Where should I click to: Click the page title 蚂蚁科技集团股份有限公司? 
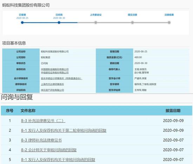[26, 5]
